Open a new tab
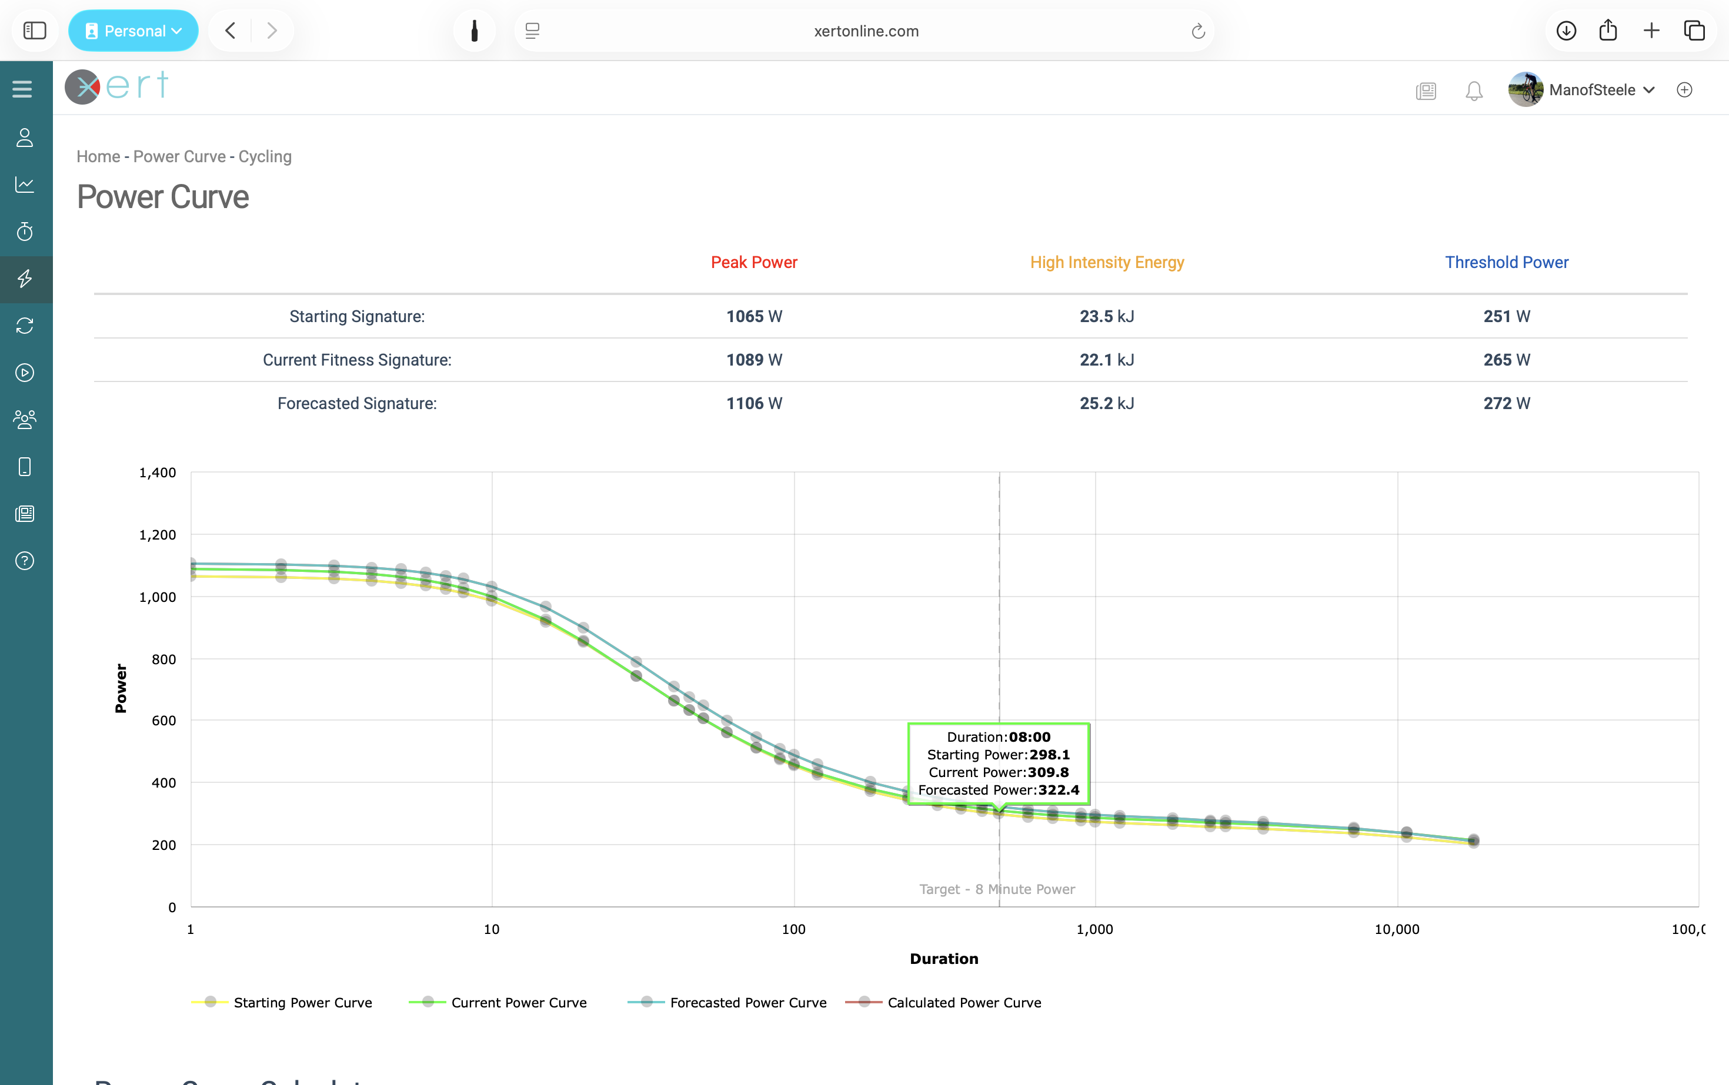This screenshot has width=1729, height=1085. (x=1651, y=31)
